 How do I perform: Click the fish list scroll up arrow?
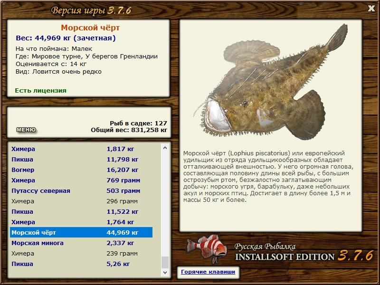(165, 148)
